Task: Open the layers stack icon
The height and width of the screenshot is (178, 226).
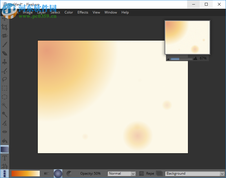Action: 159,173
